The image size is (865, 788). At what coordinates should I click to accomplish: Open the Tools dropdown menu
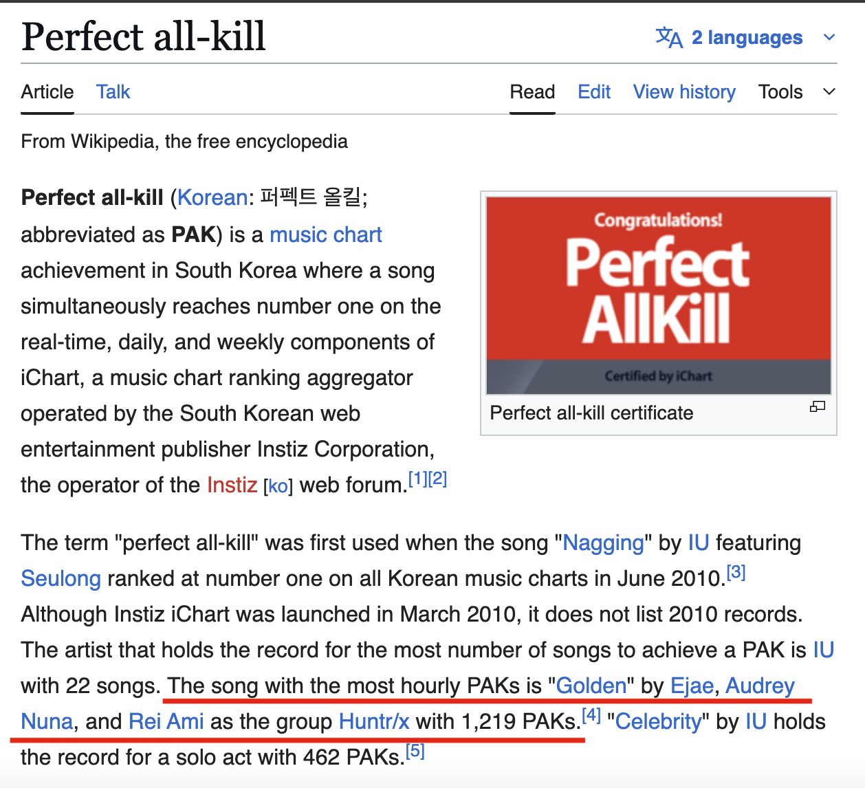tap(780, 92)
